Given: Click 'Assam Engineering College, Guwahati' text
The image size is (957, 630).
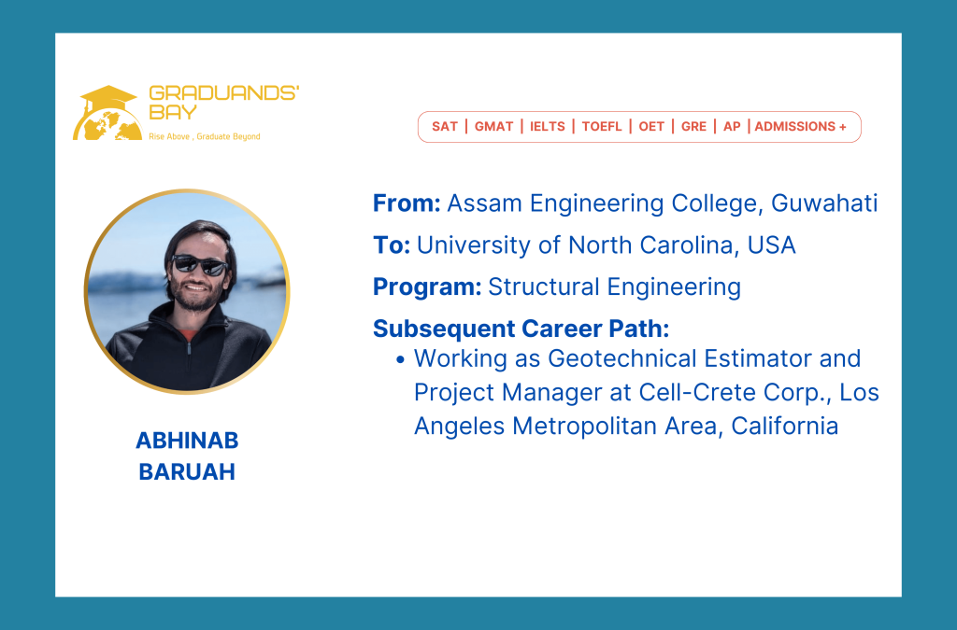Looking at the screenshot, I should tap(663, 203).
